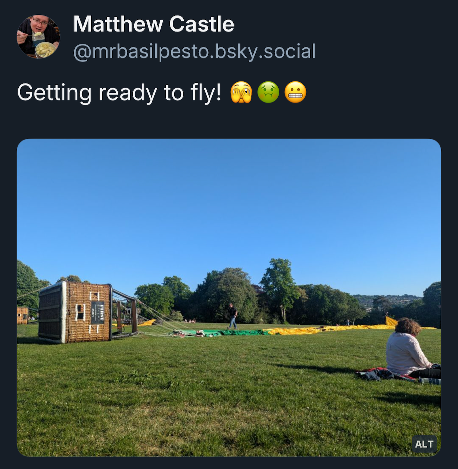Show the ALT text badge on photo
This screenshot has width=458, height=469.
[x=424, y=444]
